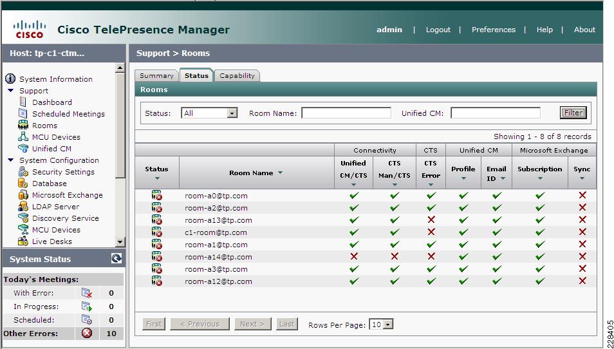The width and height of the screenshot is (614, 349).
Task: Click the Filter button
Action: (573, 113)
